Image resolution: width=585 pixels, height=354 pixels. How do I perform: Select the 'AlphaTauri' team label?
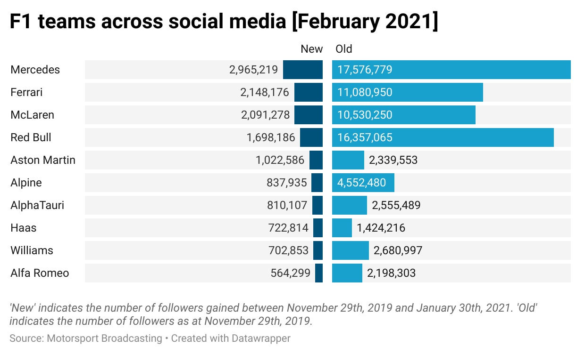(x=37, y=205)
